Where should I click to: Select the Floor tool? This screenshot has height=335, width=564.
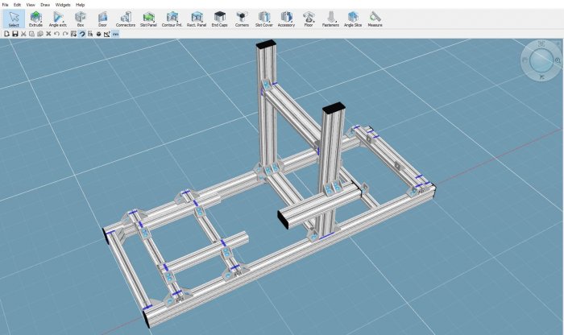(309, 18)
